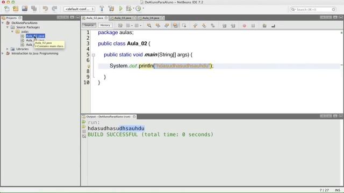Viewport: 344px width, 193px height.
Task: Re-run via green arrows in Output
Action: 84,122
